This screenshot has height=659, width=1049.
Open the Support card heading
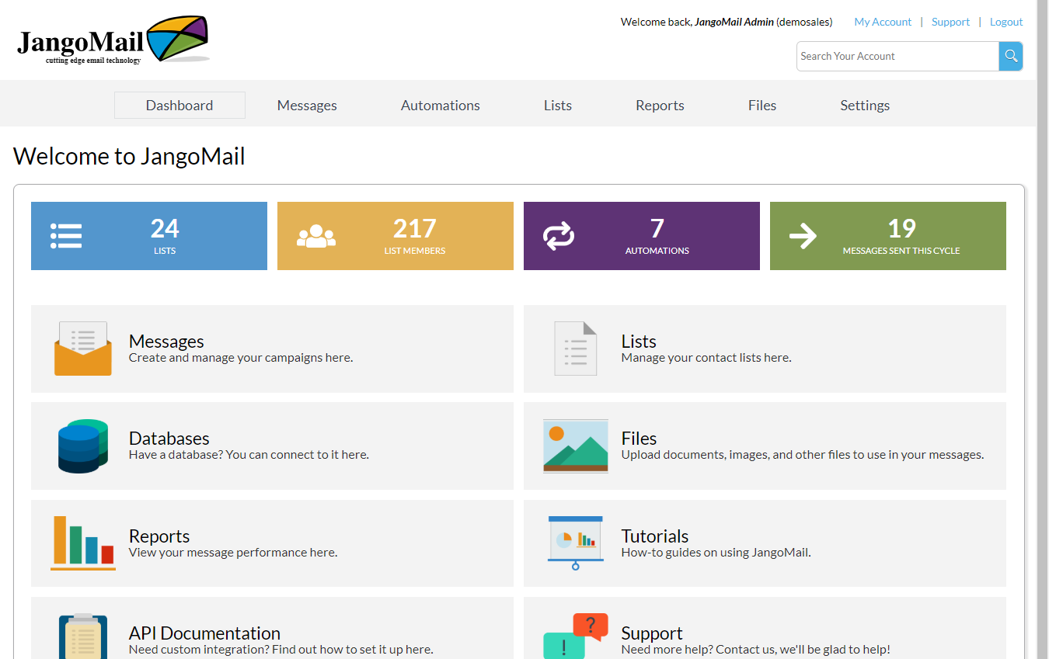[652, 633]
